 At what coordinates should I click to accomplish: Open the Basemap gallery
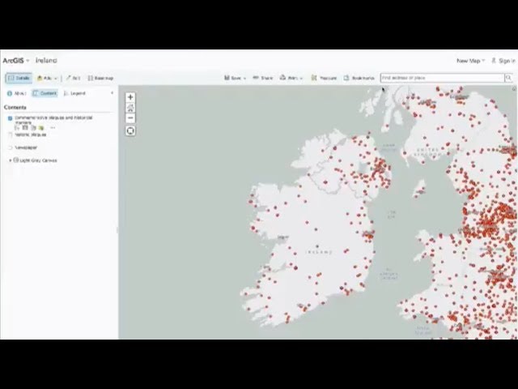click(100, 78)
